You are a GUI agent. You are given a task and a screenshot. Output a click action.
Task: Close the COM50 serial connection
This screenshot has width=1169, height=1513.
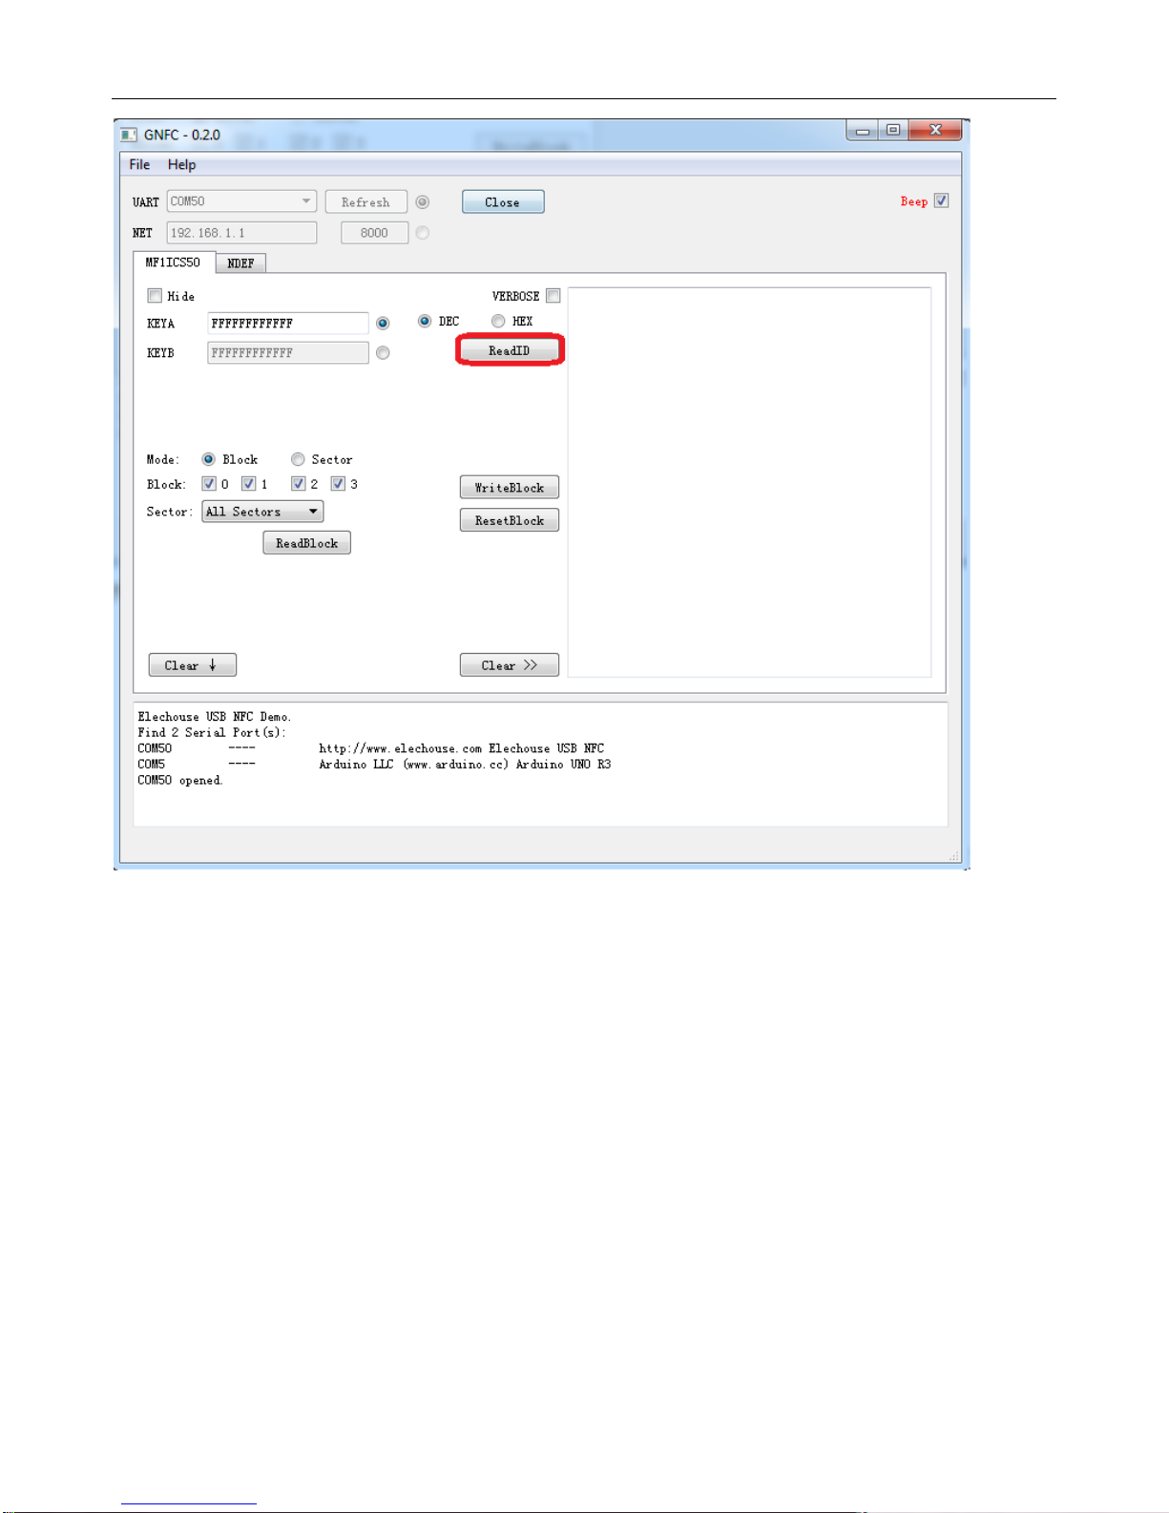pos(503,202)
